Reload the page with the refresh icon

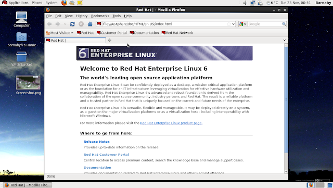(72, 24)
